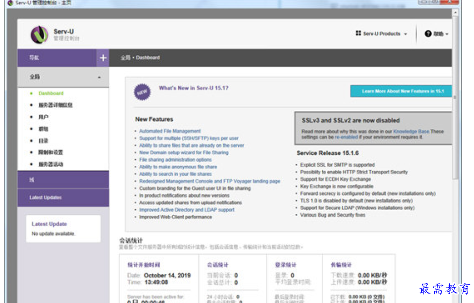The image size is (474, 303).
Task: Open Ability to make anonymous file share link
Action: click(x=178, y=167)
